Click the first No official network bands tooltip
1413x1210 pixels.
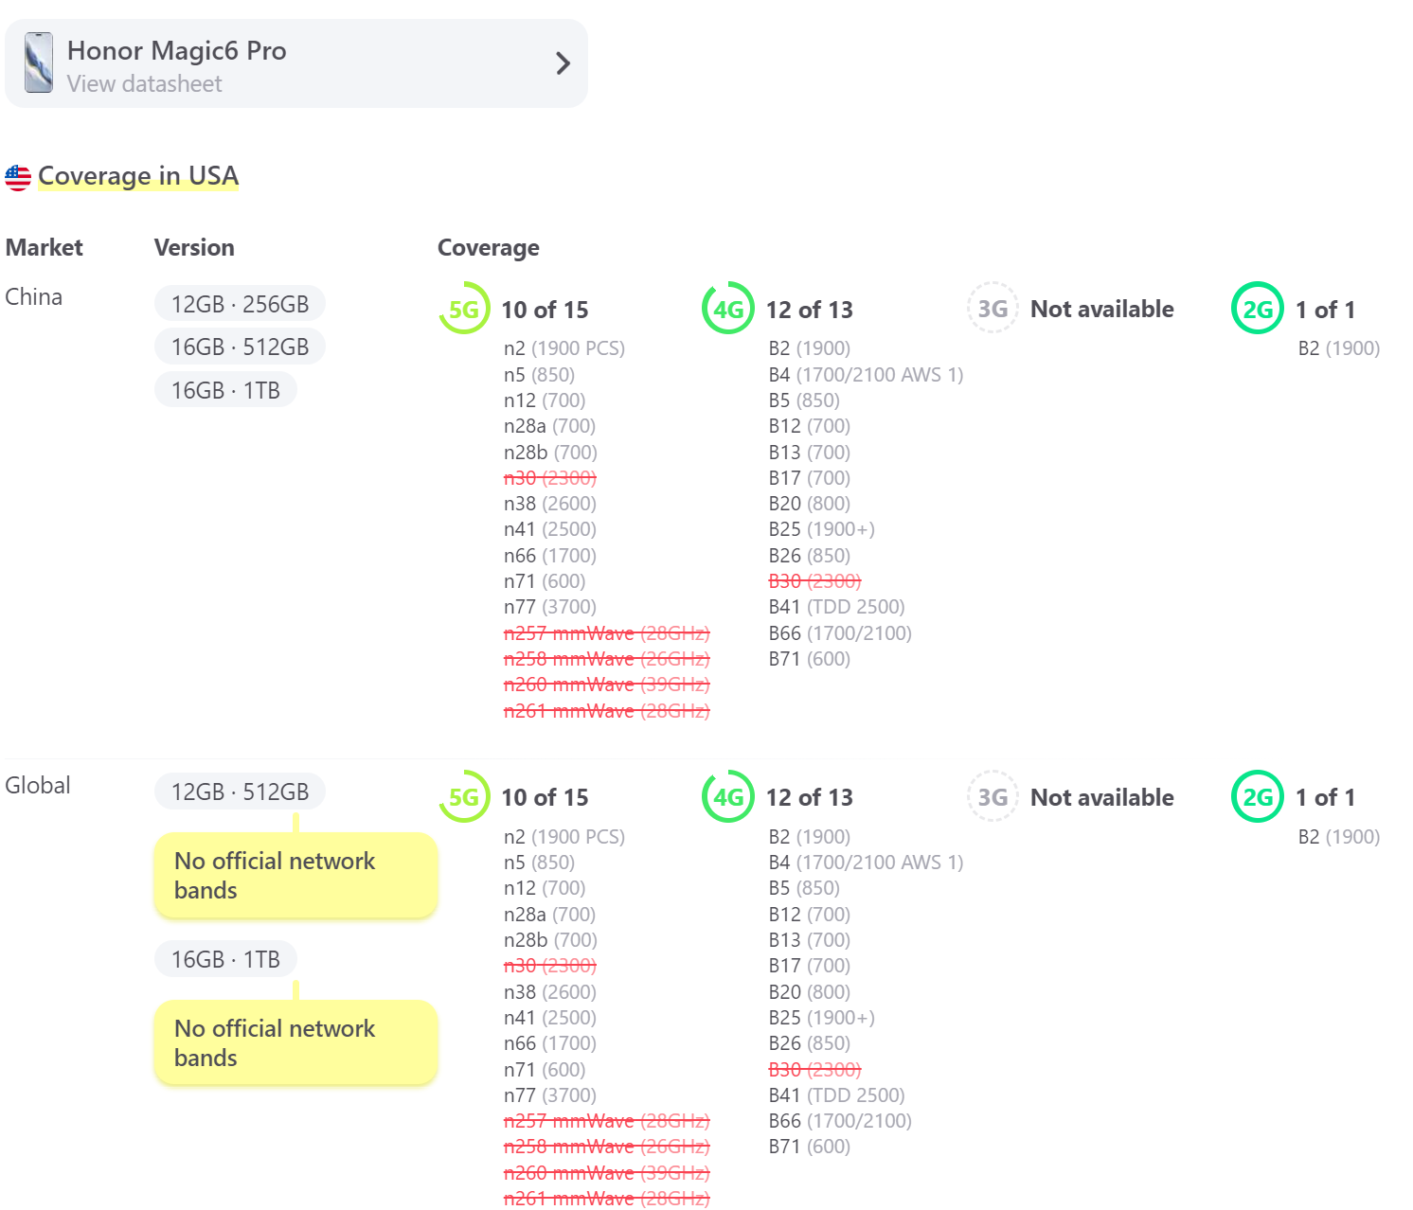coord(295,876)
